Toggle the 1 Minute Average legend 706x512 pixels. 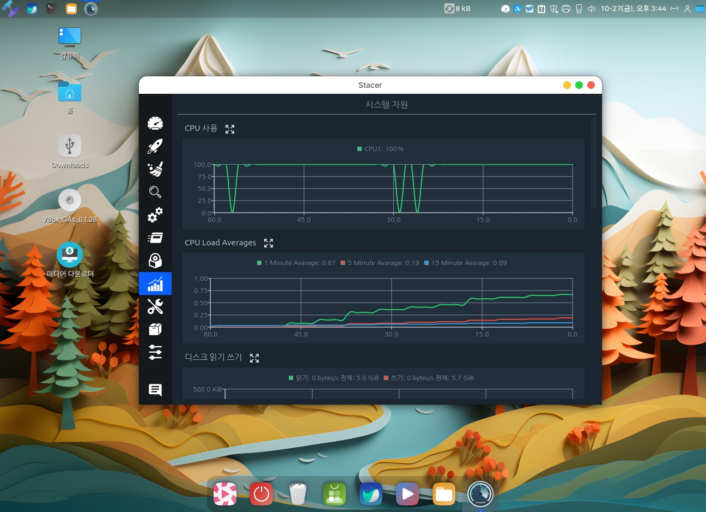(x=296, y=263)
